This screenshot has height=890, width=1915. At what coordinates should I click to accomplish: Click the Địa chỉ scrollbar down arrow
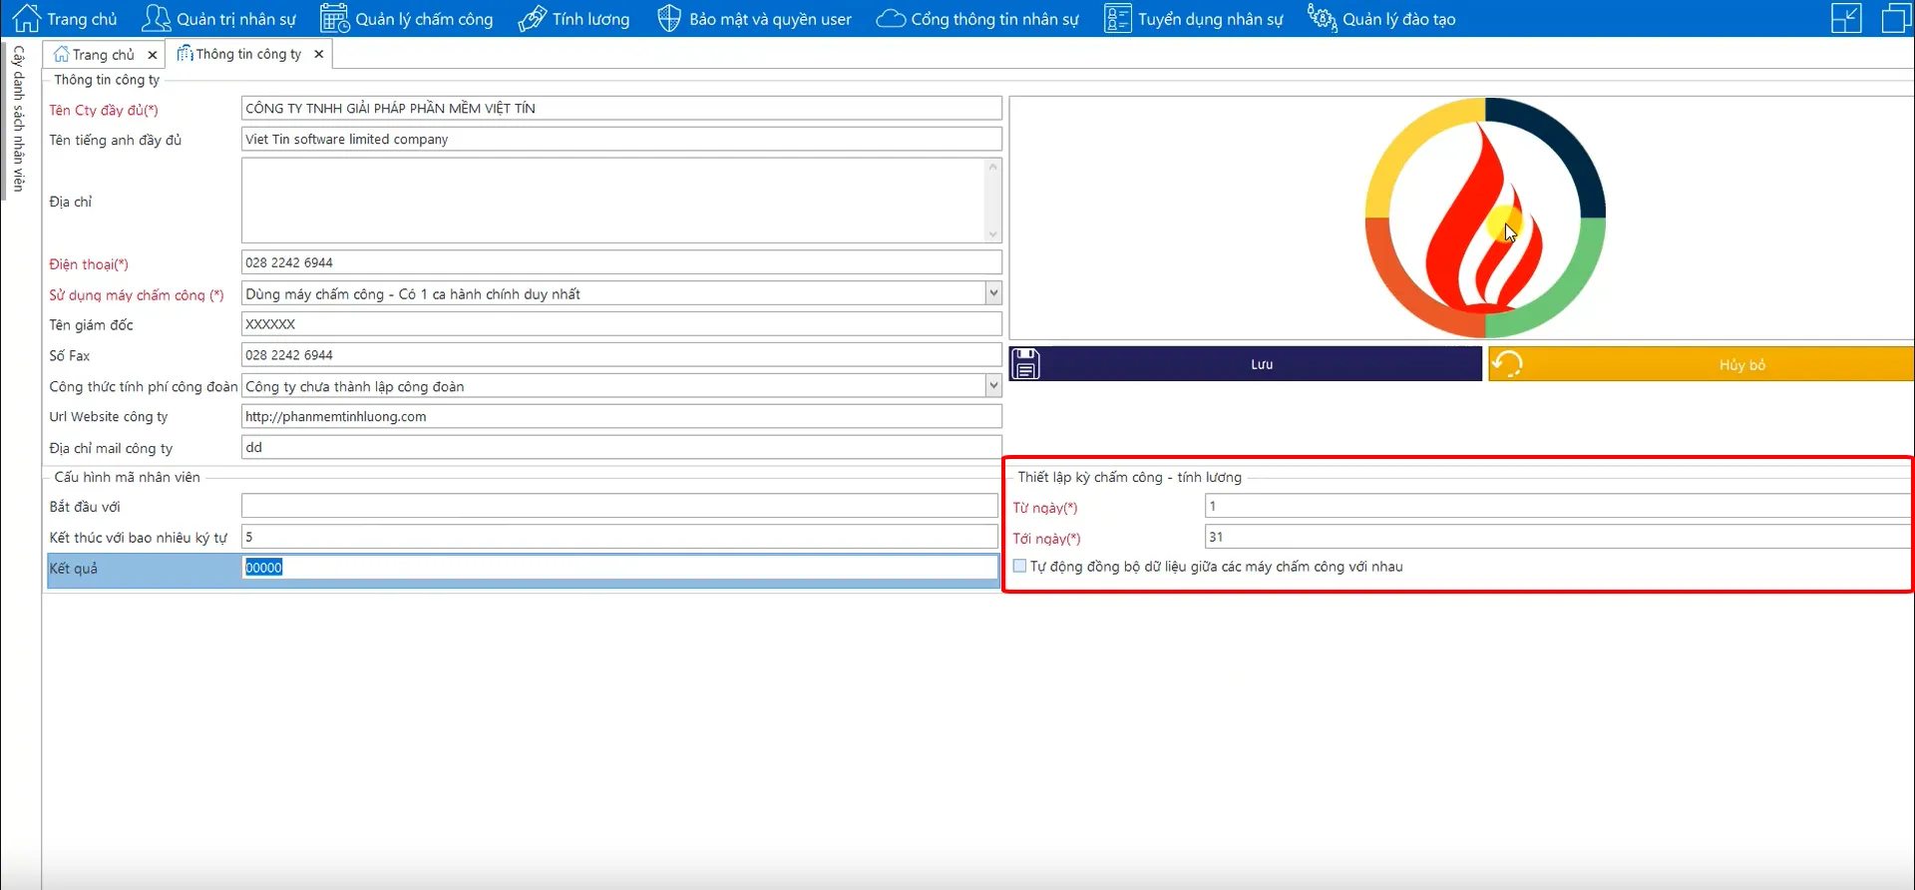pos(992,234)
